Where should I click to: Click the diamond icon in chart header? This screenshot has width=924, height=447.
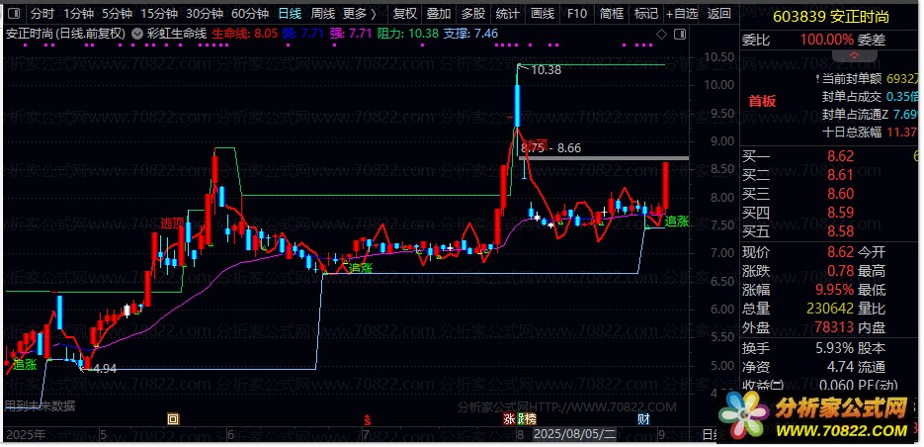tap(661, 35)
